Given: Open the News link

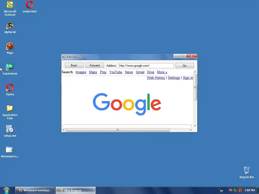Looking at the screenshot, I should [x=129, y=72].
